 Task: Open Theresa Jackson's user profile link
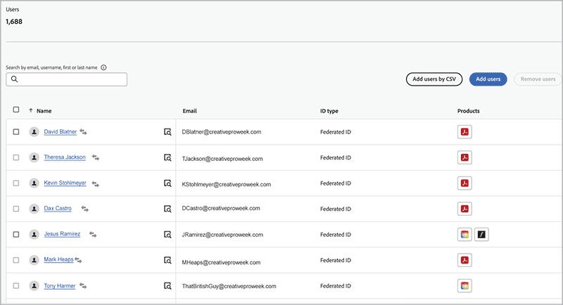point(65,157)
